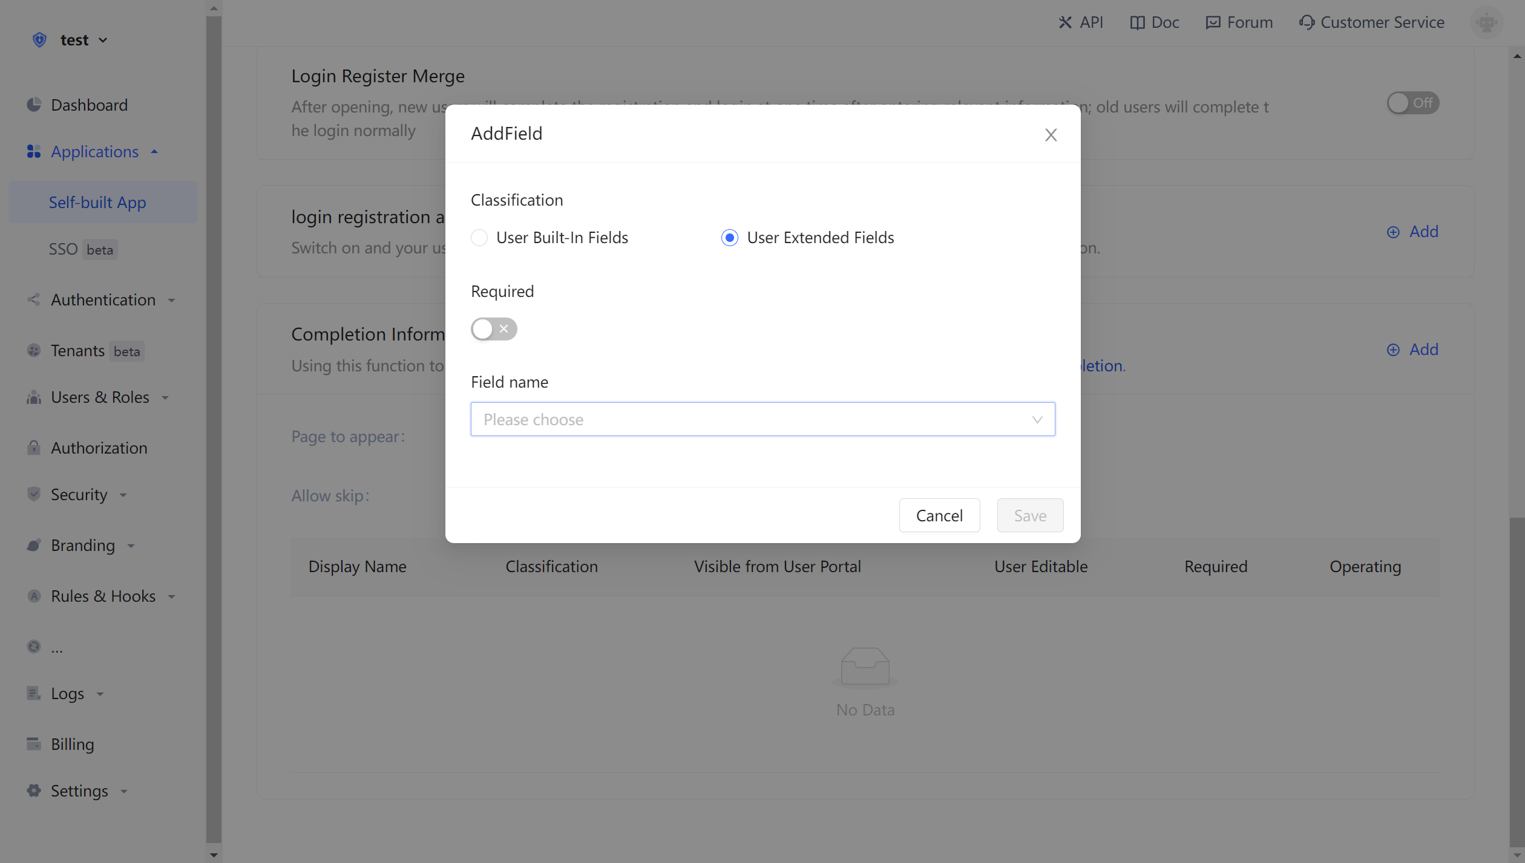
Task: Click the Customer Service headset icon
Action: [1307, 23]
